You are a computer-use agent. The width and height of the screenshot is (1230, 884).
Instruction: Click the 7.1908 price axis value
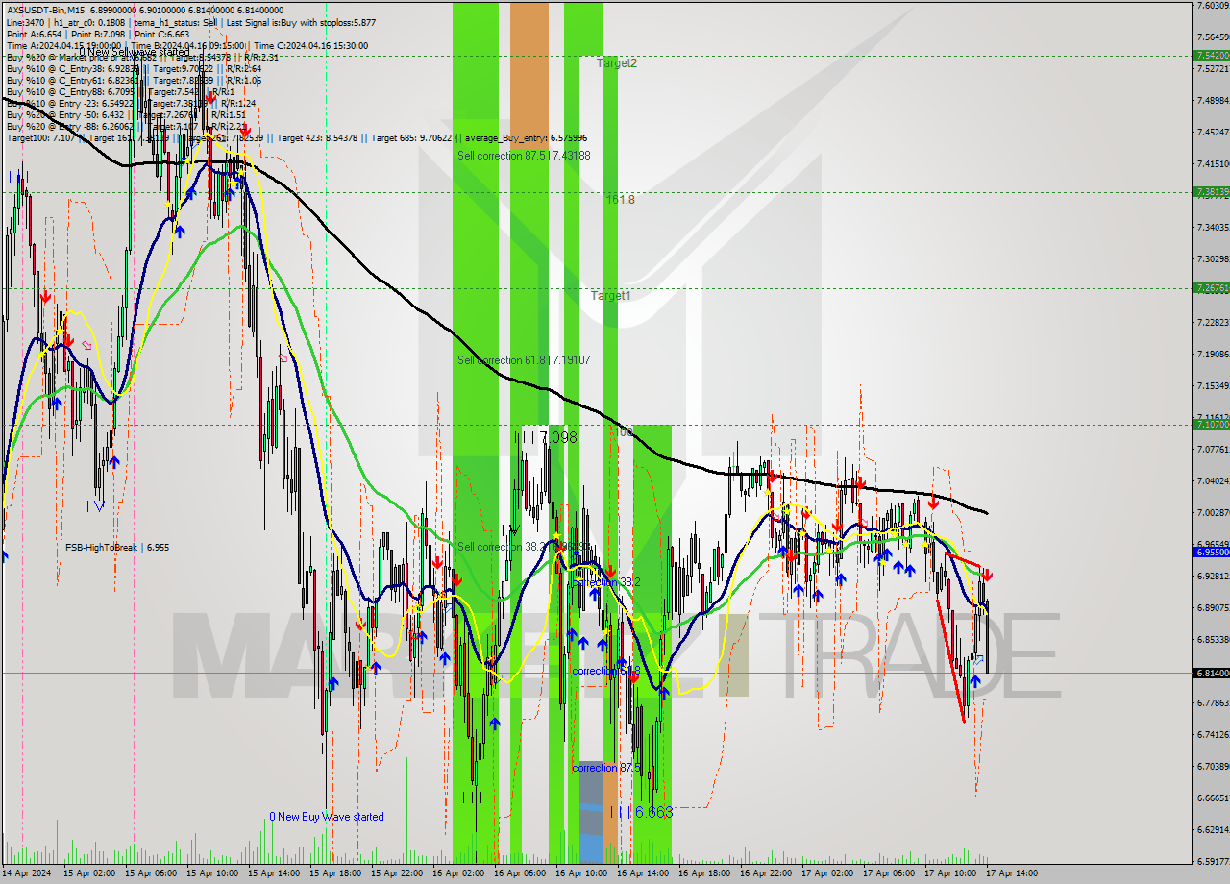point(1213,354)
